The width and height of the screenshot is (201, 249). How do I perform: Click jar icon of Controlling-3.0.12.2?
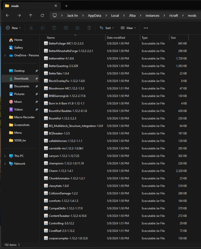click(x=46, y=223)
